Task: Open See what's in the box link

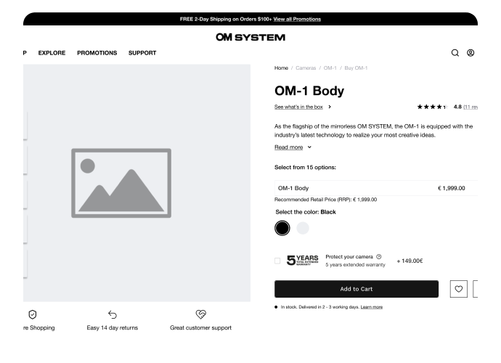Action: point(298,107)
